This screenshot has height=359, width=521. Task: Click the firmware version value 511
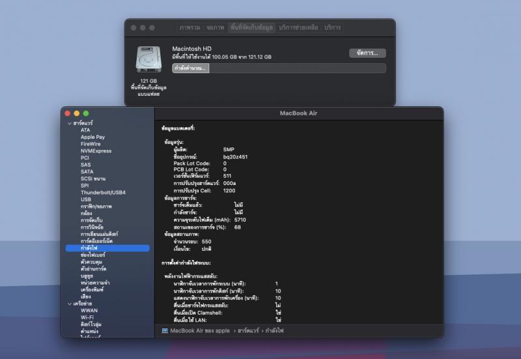(227, 176)
